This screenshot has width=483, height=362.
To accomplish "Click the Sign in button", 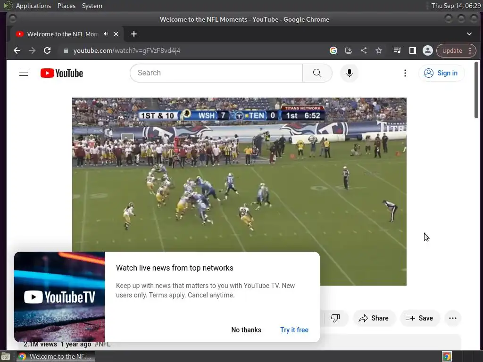I will click(x=441, y=73).
